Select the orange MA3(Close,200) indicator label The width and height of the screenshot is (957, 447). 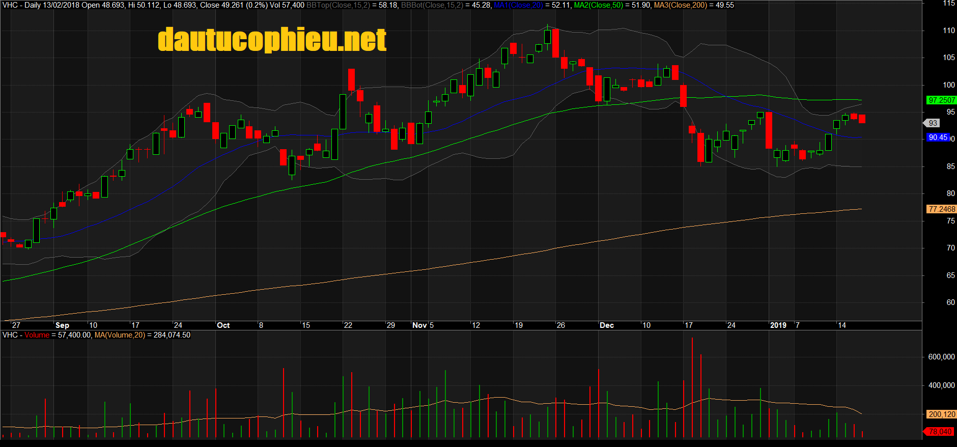679,5
